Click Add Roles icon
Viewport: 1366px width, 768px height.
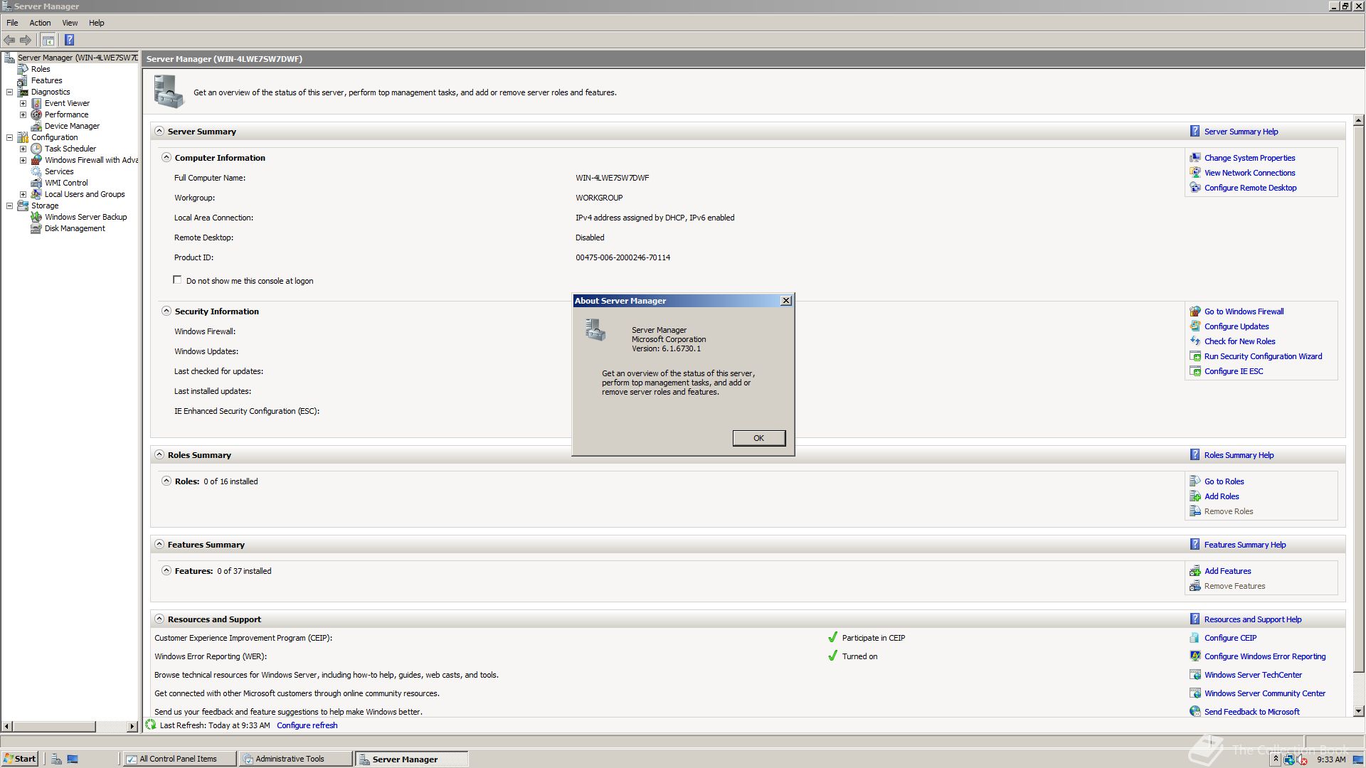[1195, 496]
